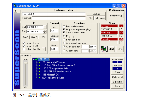Screen dimensions: 144x99
Task: Click the SuperScan title bar app icon
Action: pyautogui.click(x=15, y=6)
